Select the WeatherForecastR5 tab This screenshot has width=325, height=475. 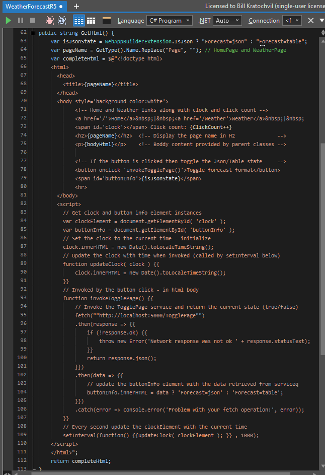[x=34, y=7]
